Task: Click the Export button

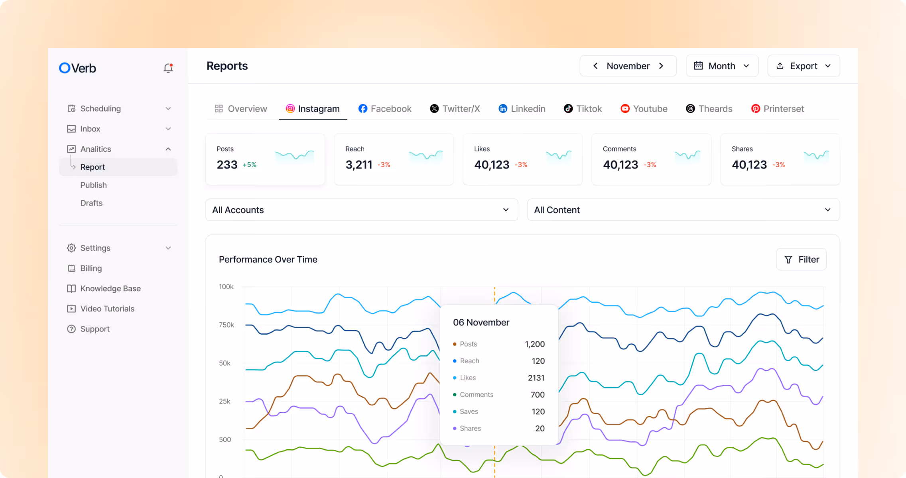Action: (x=804, y=66)
